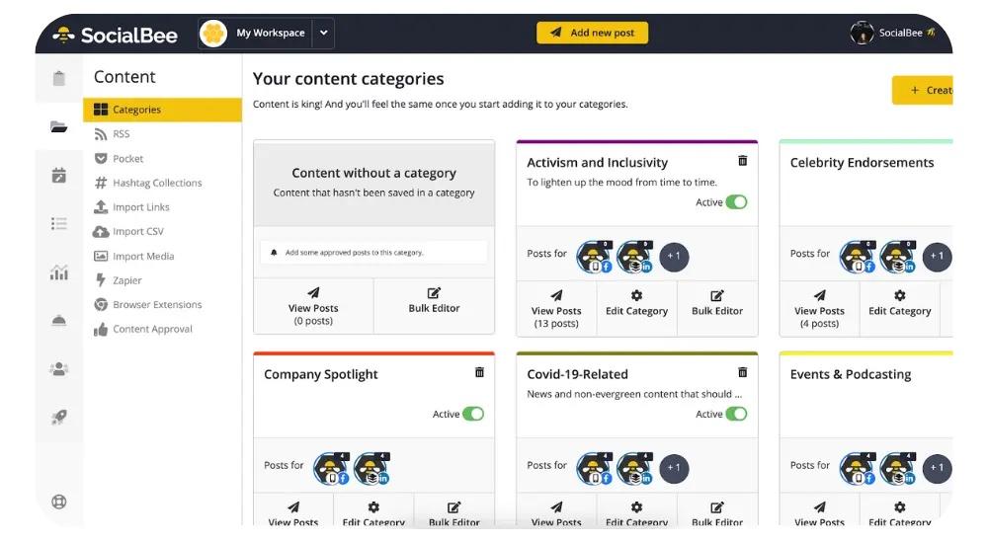Open Hashtag Collections menu item

157,183
